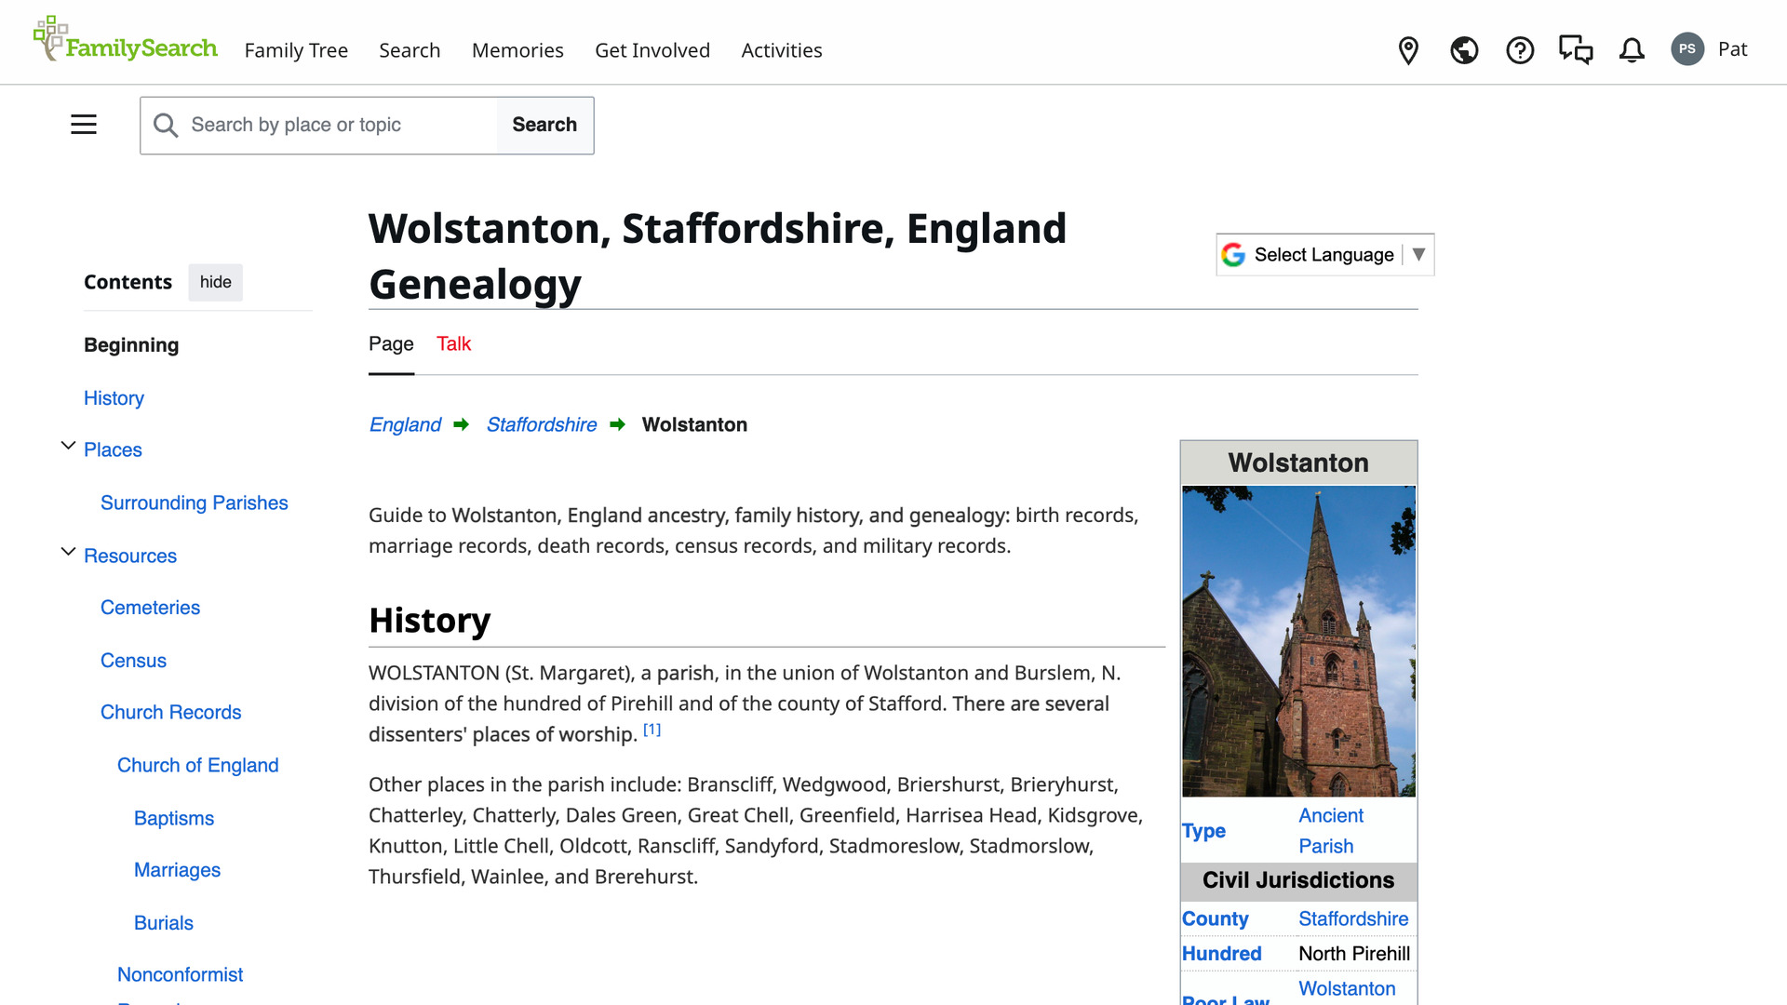Image resolution: width=1787 pixels, height=1005 pixels.
Task: Open the Search menu in header
Action: (410, 50)
